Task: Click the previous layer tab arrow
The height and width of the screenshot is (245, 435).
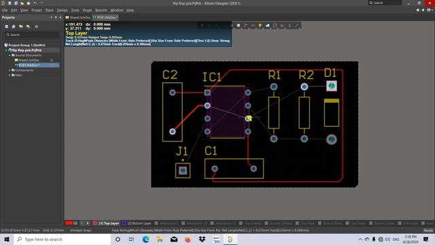Action: (x=82, y=223)
